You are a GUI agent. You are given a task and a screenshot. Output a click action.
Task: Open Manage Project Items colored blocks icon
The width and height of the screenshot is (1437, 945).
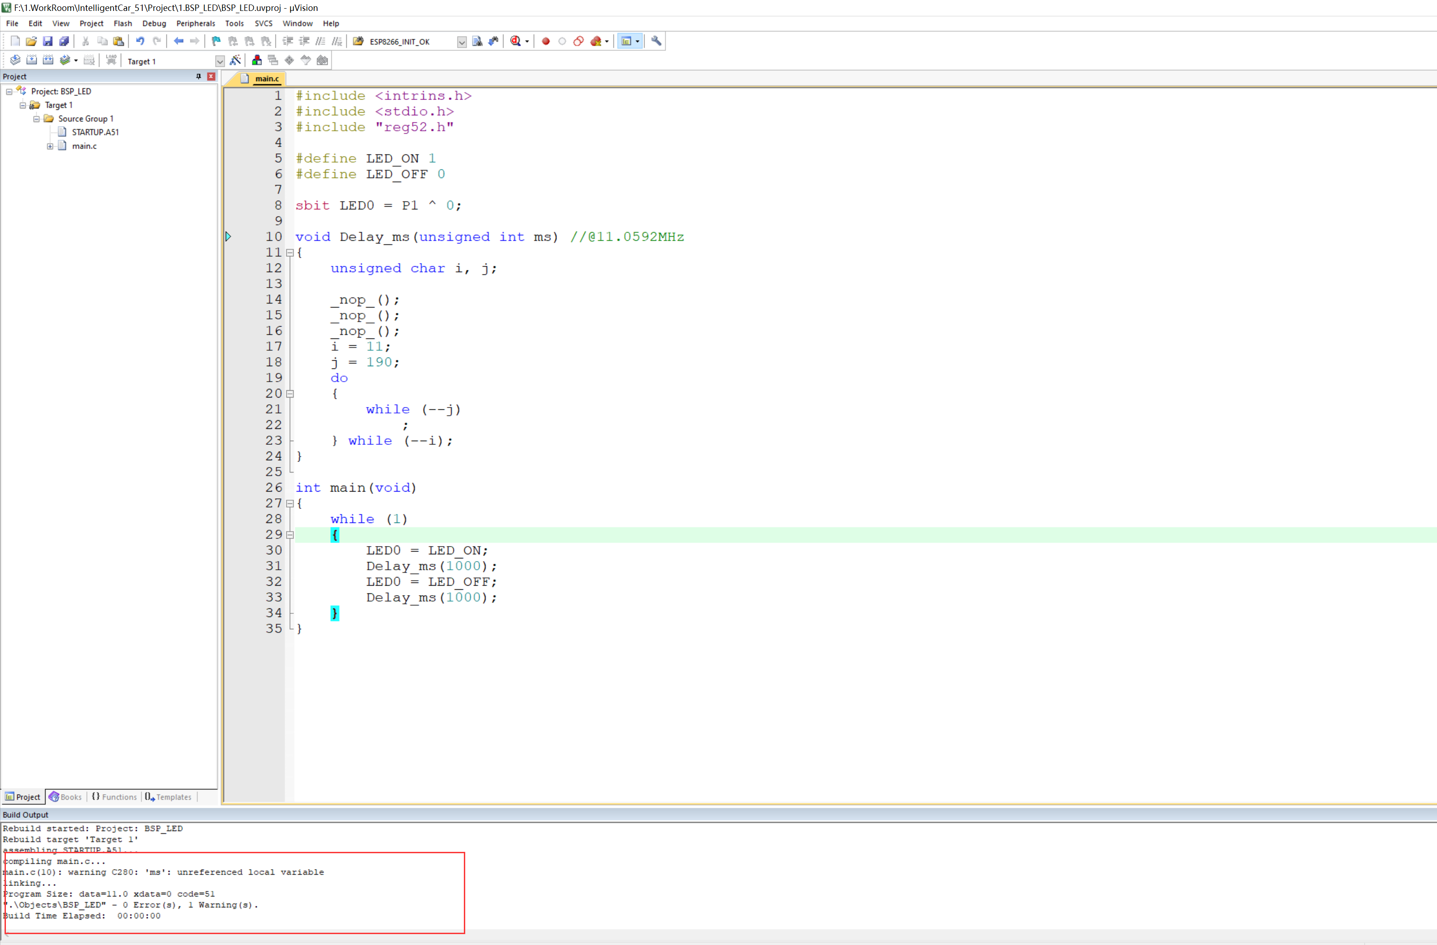click(257, 60)
